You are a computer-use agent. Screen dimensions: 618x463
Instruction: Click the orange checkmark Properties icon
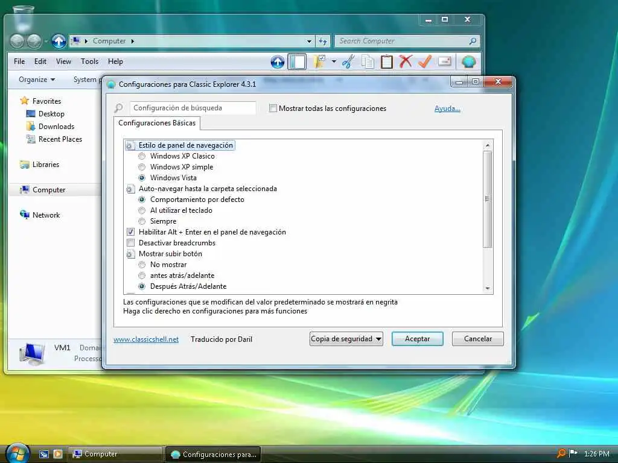click(425, 61)
